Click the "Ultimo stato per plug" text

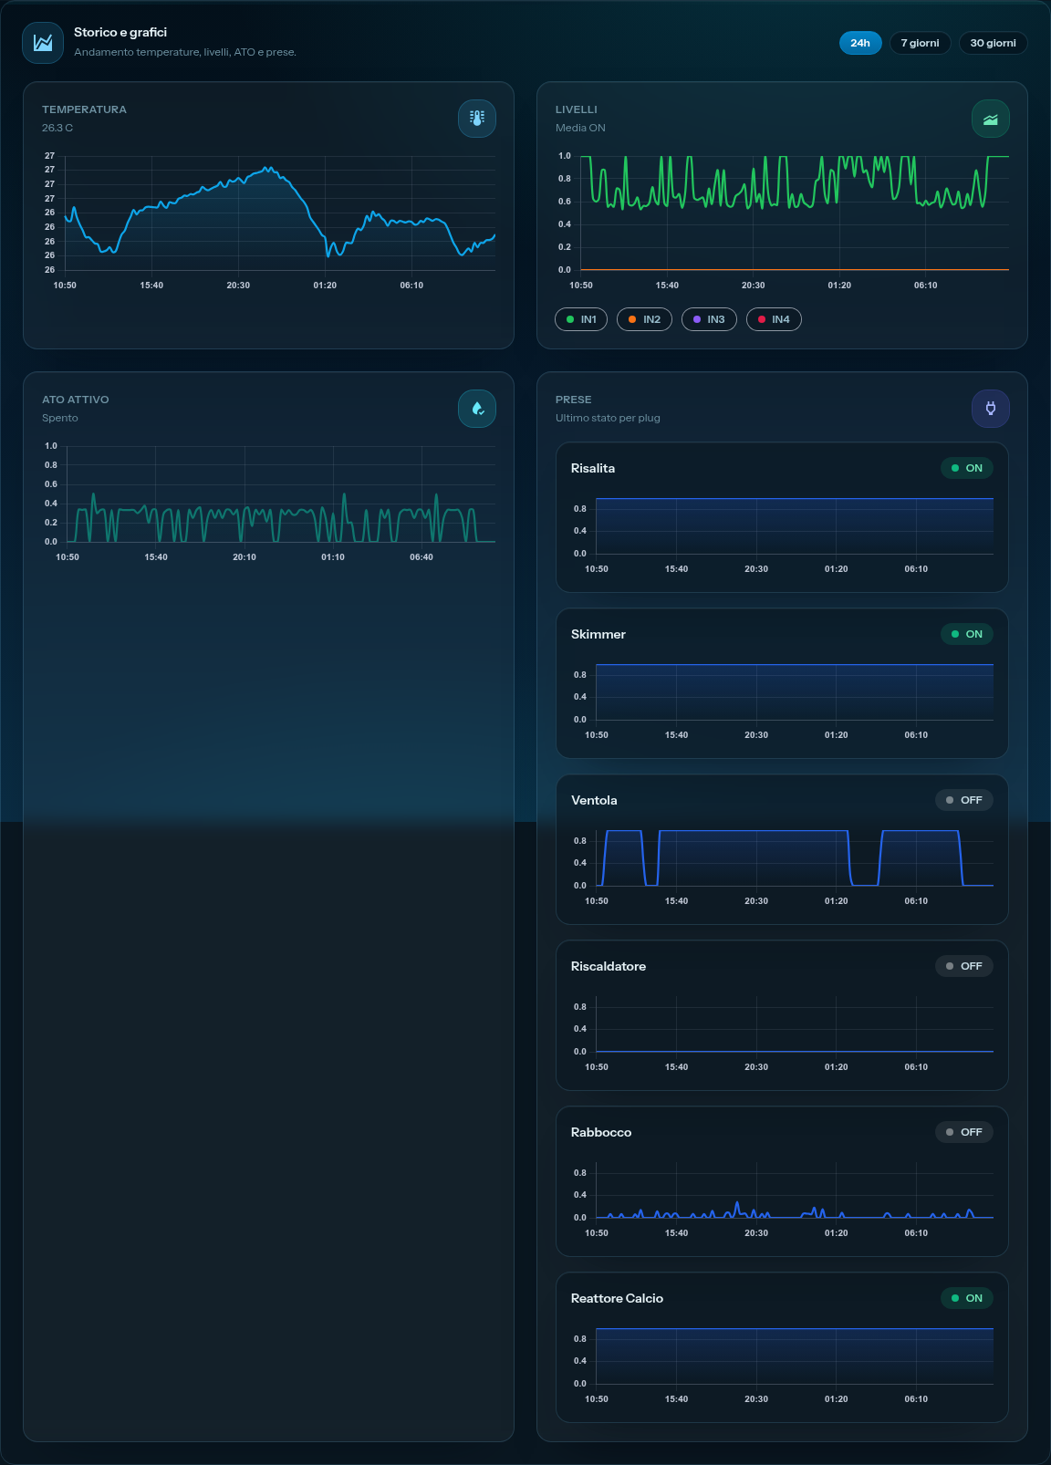pyautogui.click(x=608, y=418)
